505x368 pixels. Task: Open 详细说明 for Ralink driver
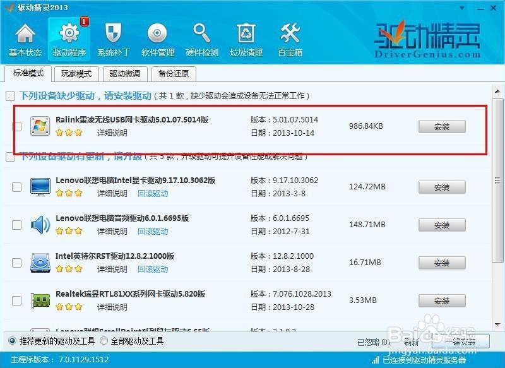[112, 133]
